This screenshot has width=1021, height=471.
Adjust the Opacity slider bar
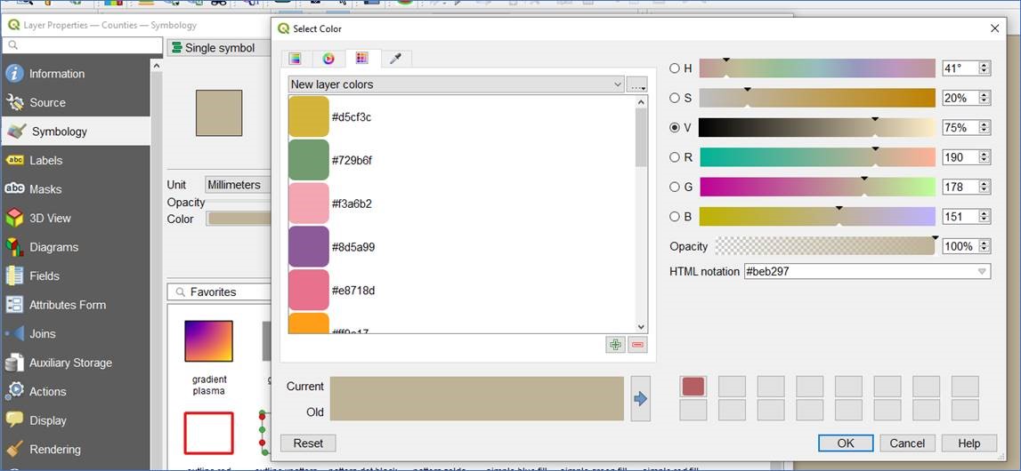coord(826,246)
